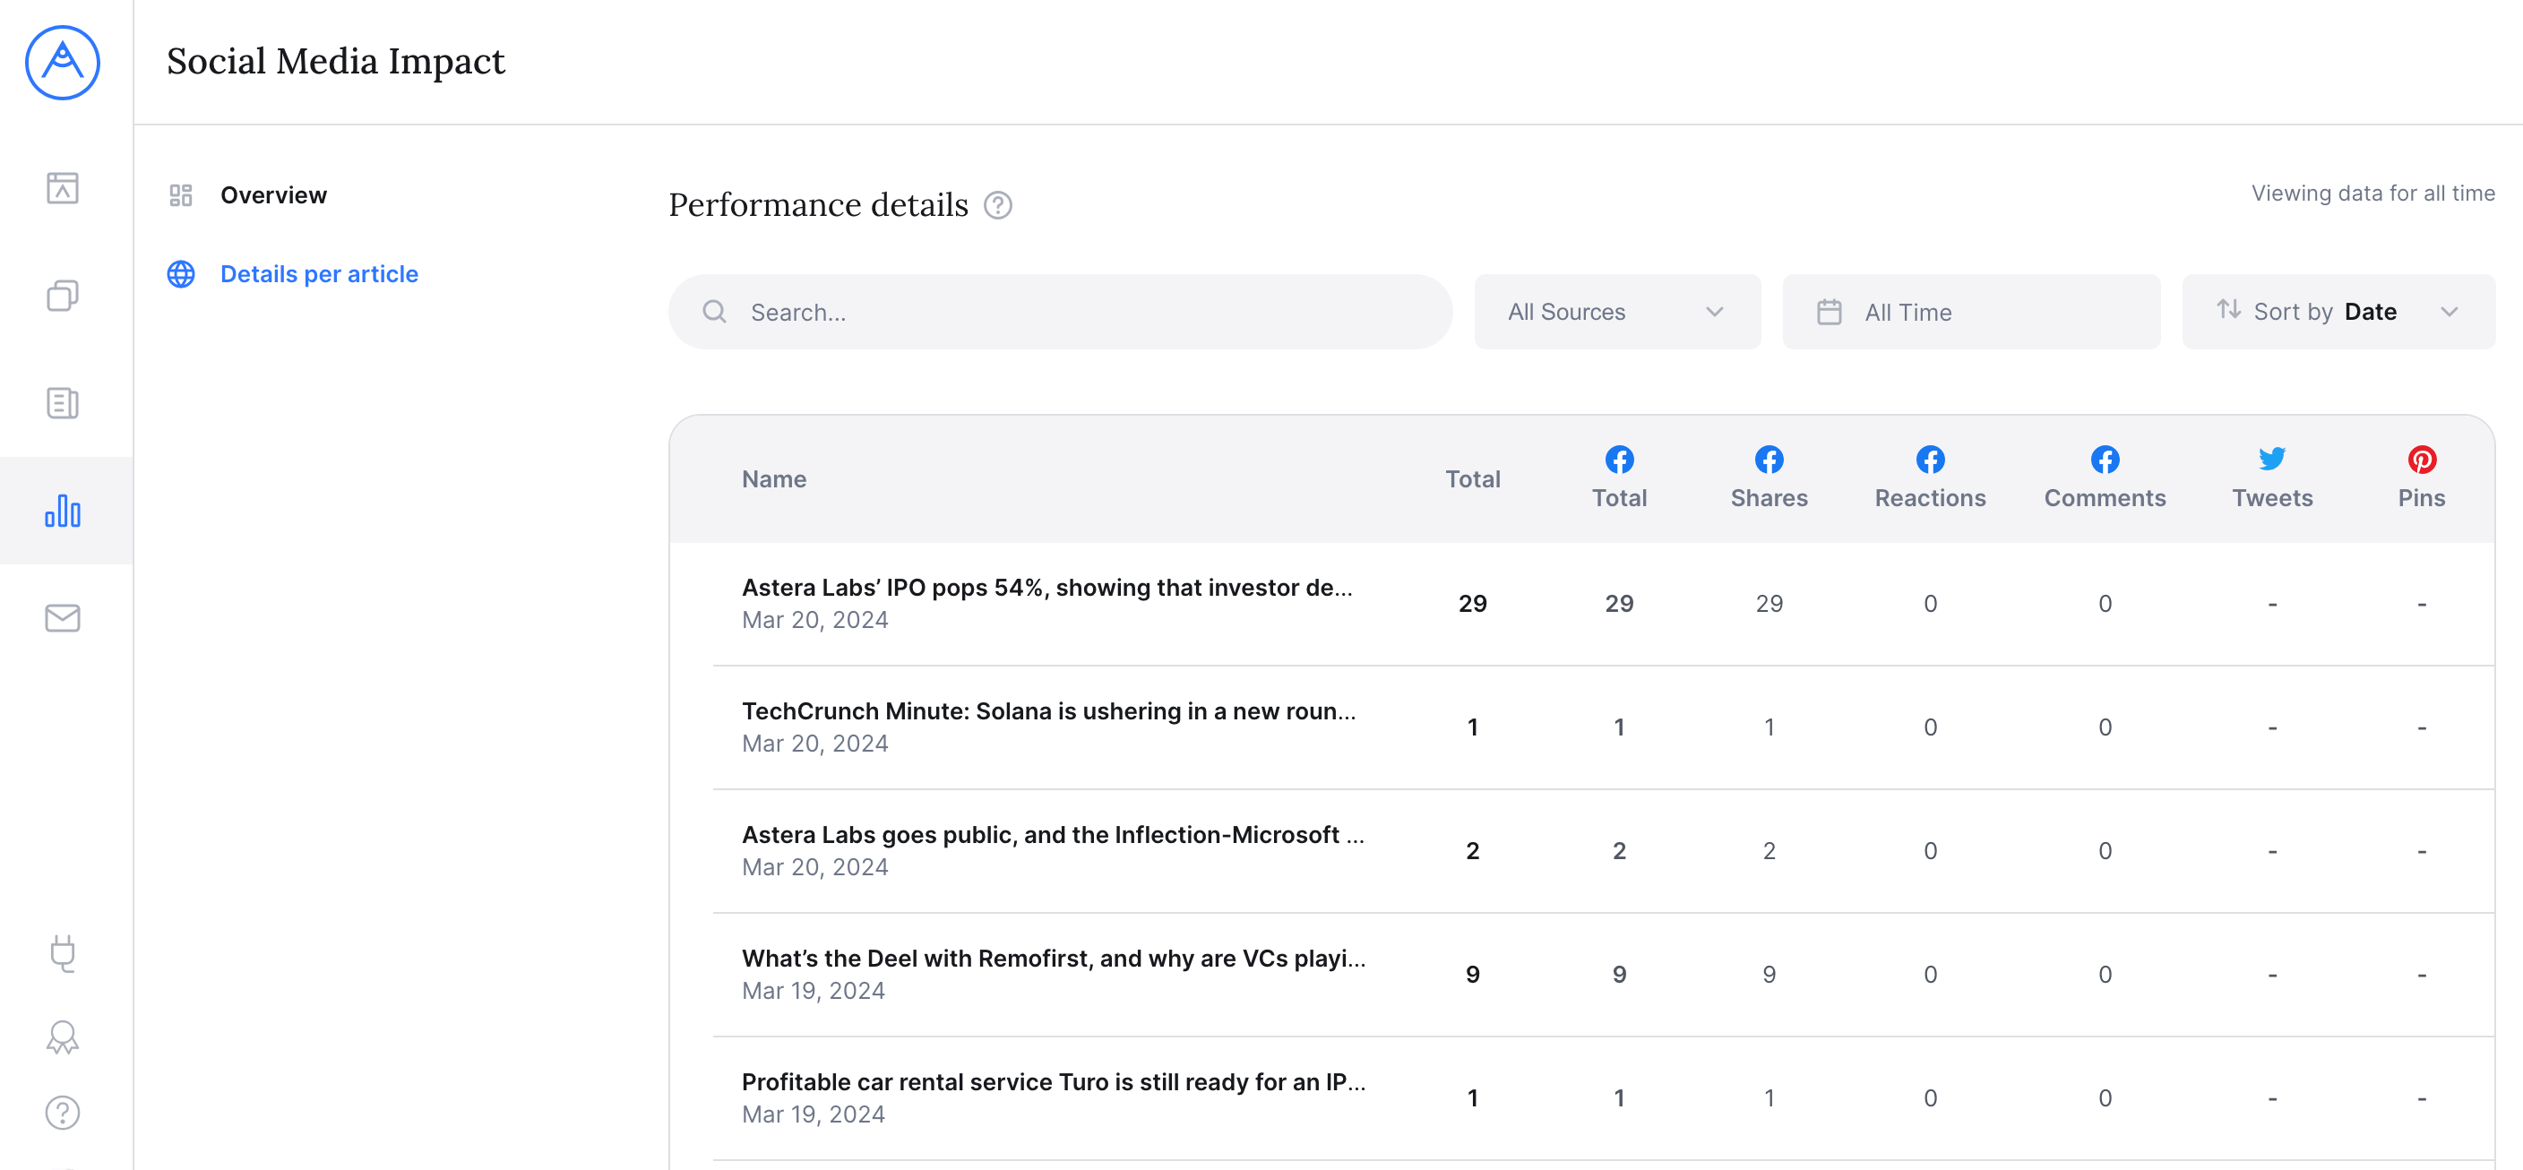Click total value 29 in Astera IPO row
Screen dimensions: 2523x1170
pos(1472,603)
